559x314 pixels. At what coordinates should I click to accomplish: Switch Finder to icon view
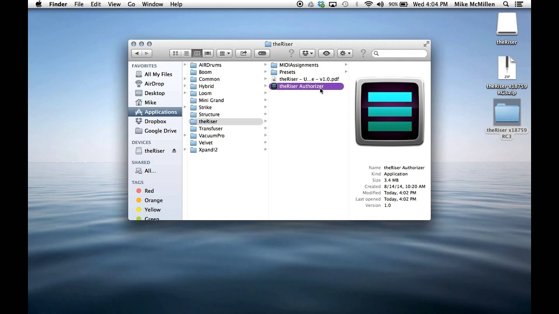[x=175, y=53]
